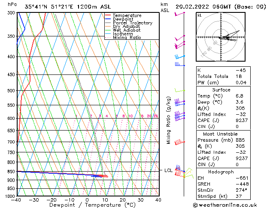Image resolution: width=270 pixels, height=208 pixels.
Task: Click the 'Surface' section heading
Action: tap(221, 90)
